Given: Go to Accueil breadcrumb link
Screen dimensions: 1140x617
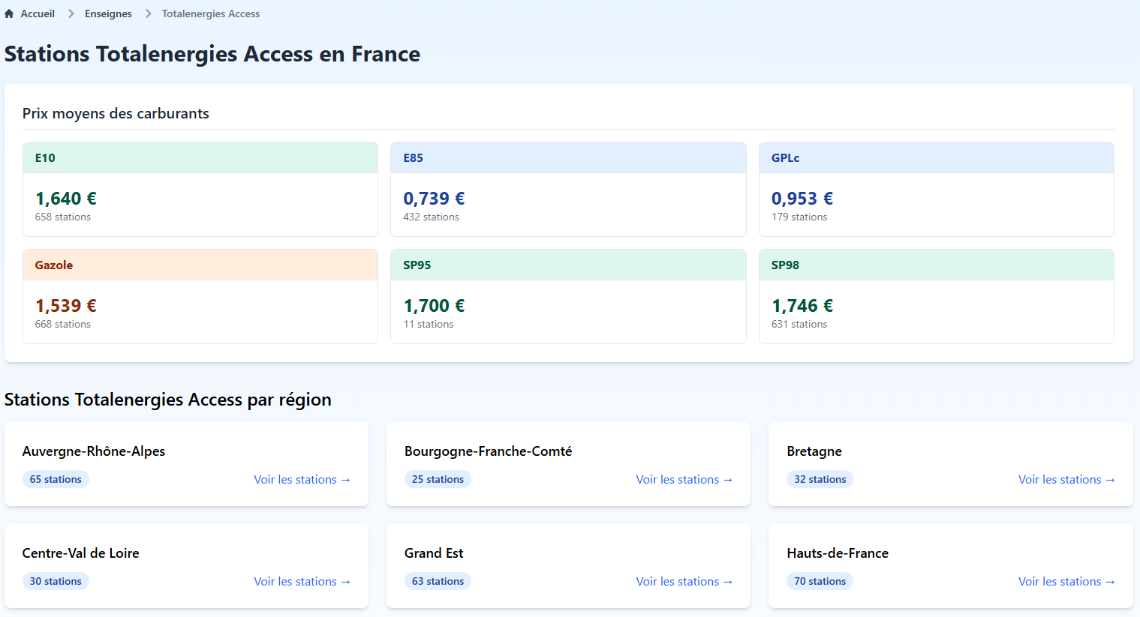Looking at the screenshot, I should click(x=38, y=13).
